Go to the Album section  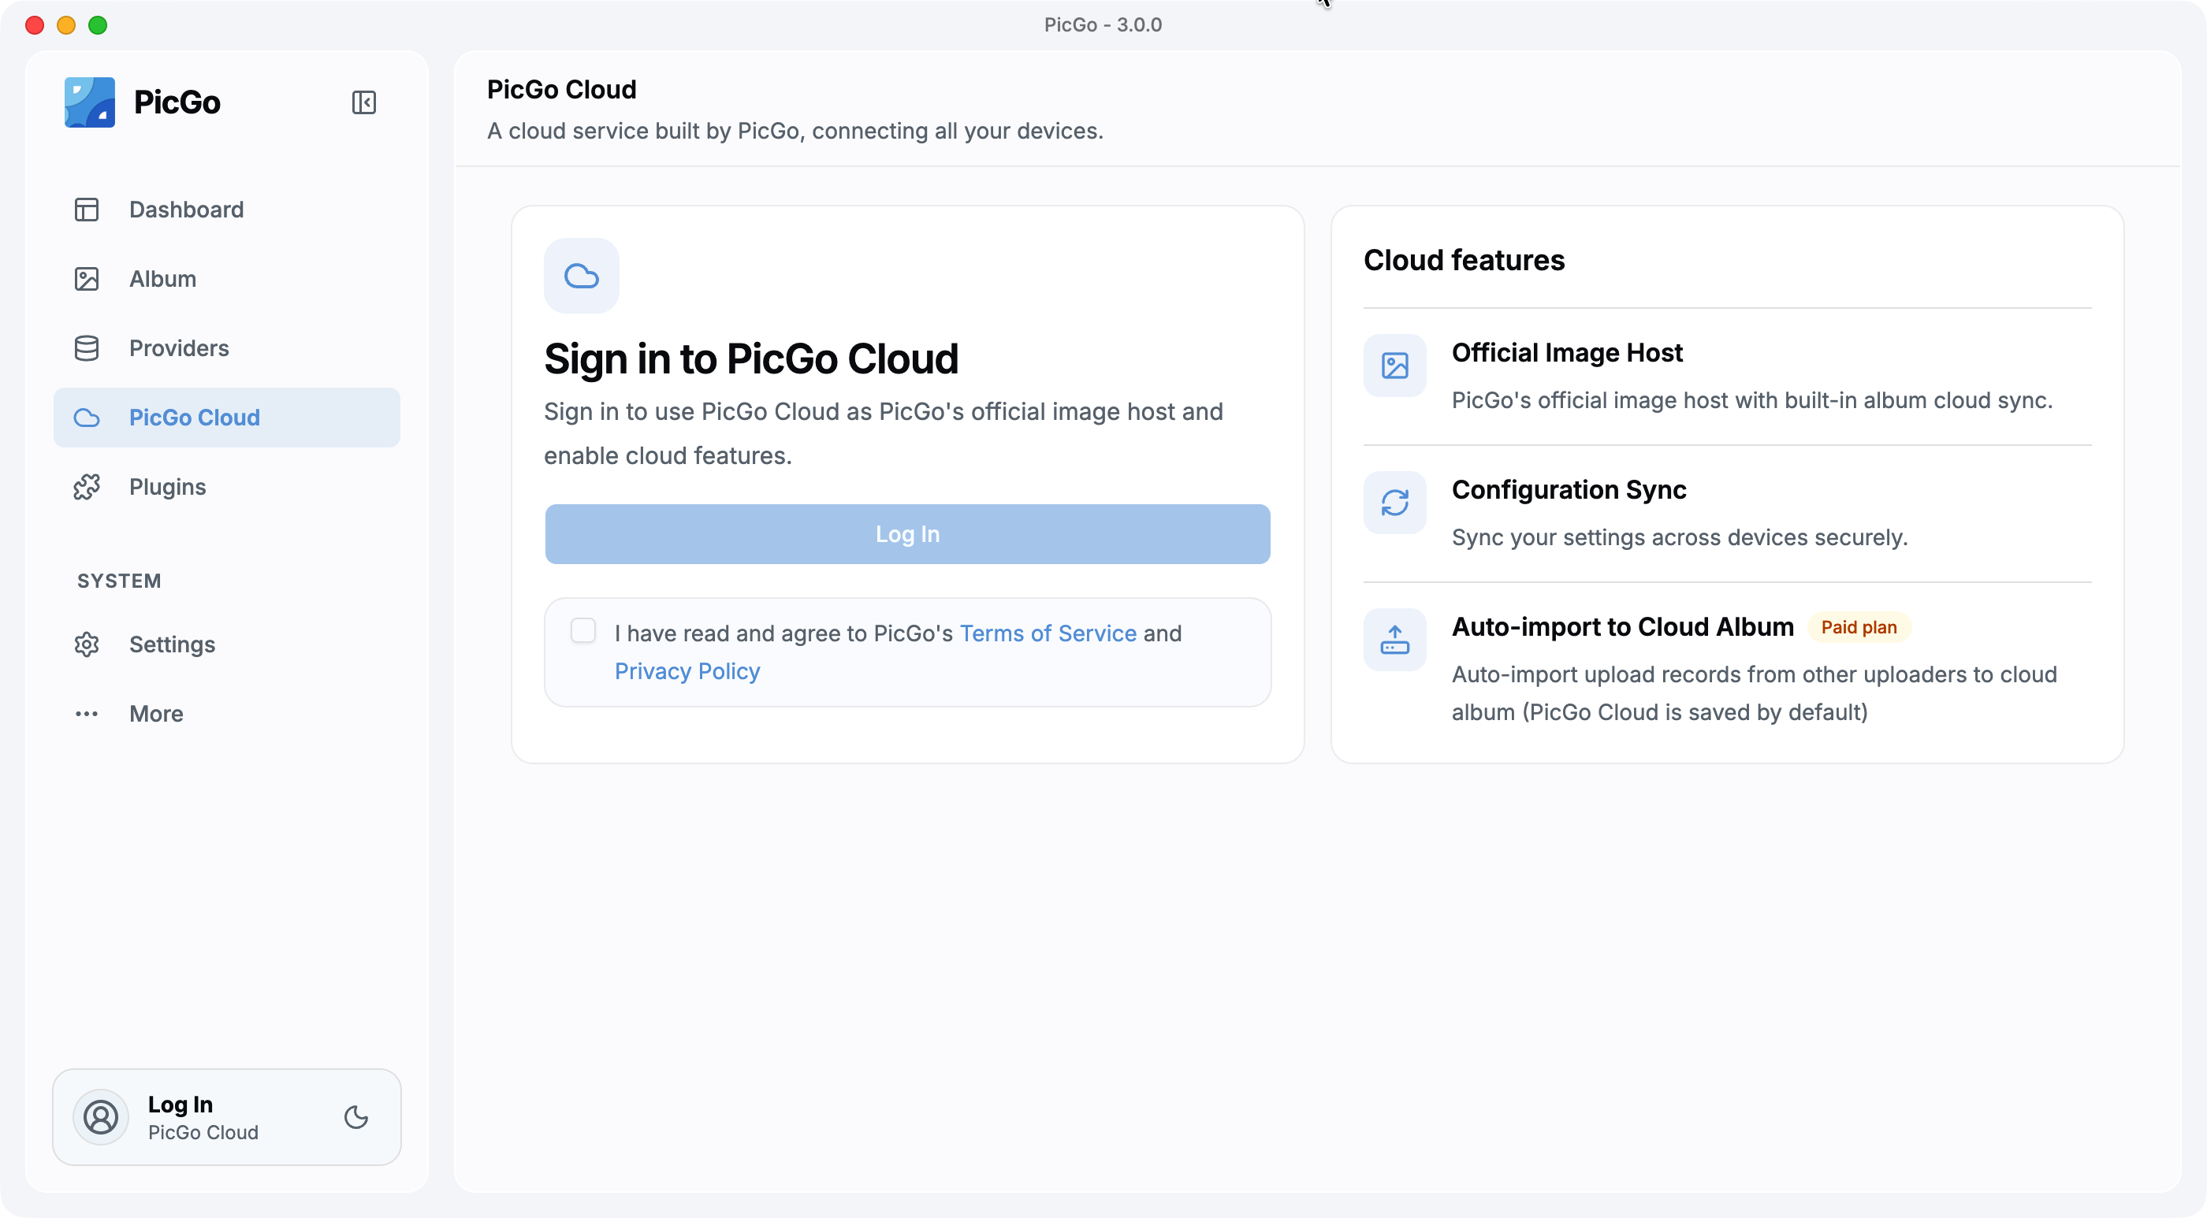tap(227, 279)
